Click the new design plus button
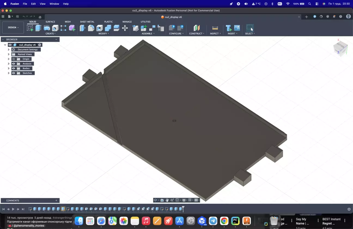This screenshot has height=229, width=353. tap(306, 17)
